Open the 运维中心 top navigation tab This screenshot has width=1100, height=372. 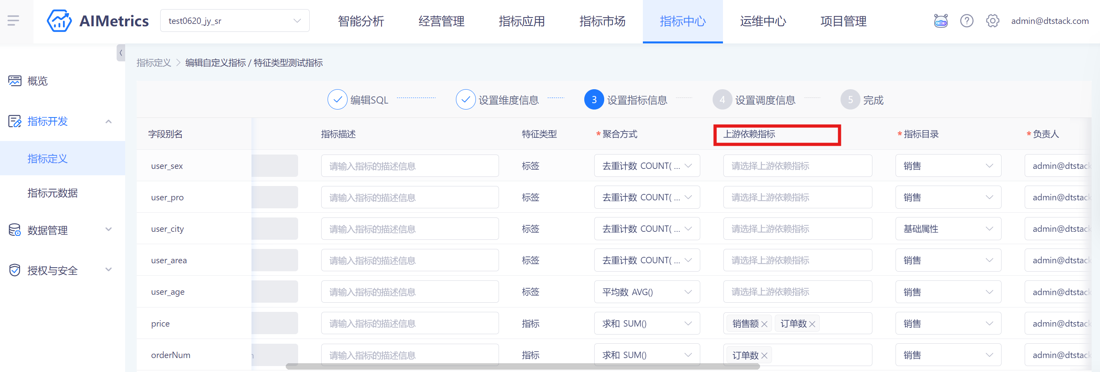point(763,22)
